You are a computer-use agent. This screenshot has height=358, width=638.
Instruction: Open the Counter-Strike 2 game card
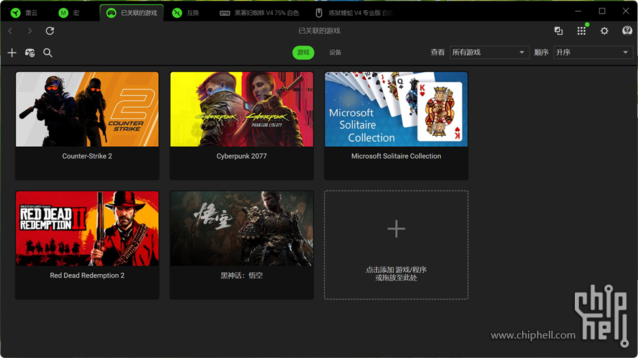click(87, 126)
